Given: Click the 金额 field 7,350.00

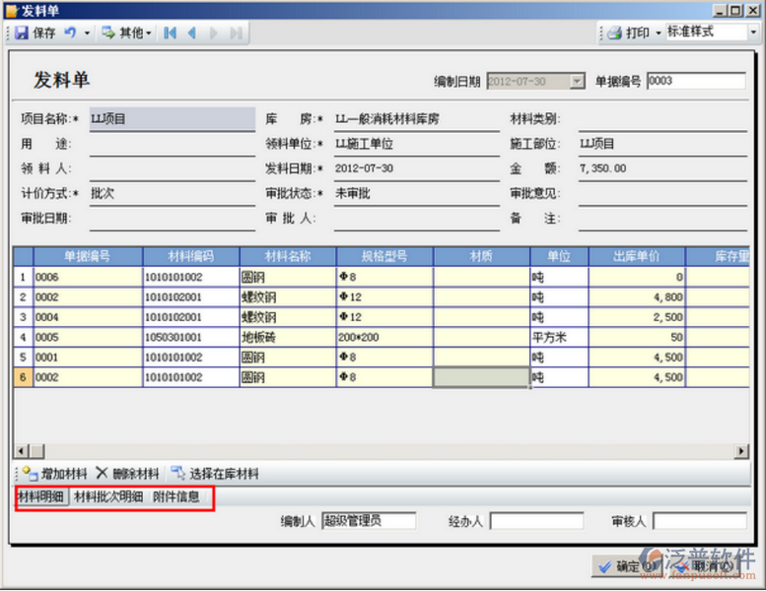Looking at the screenshot, I should [662, 168].
